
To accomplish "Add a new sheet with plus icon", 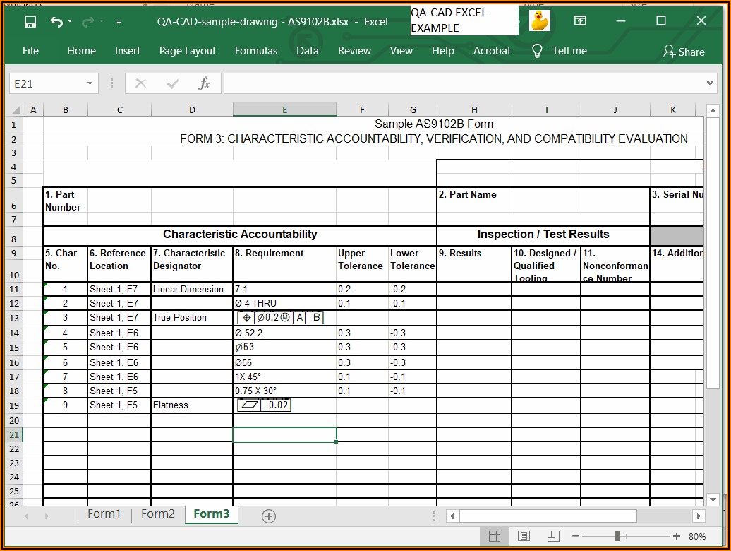I will [x=268, y=516].
